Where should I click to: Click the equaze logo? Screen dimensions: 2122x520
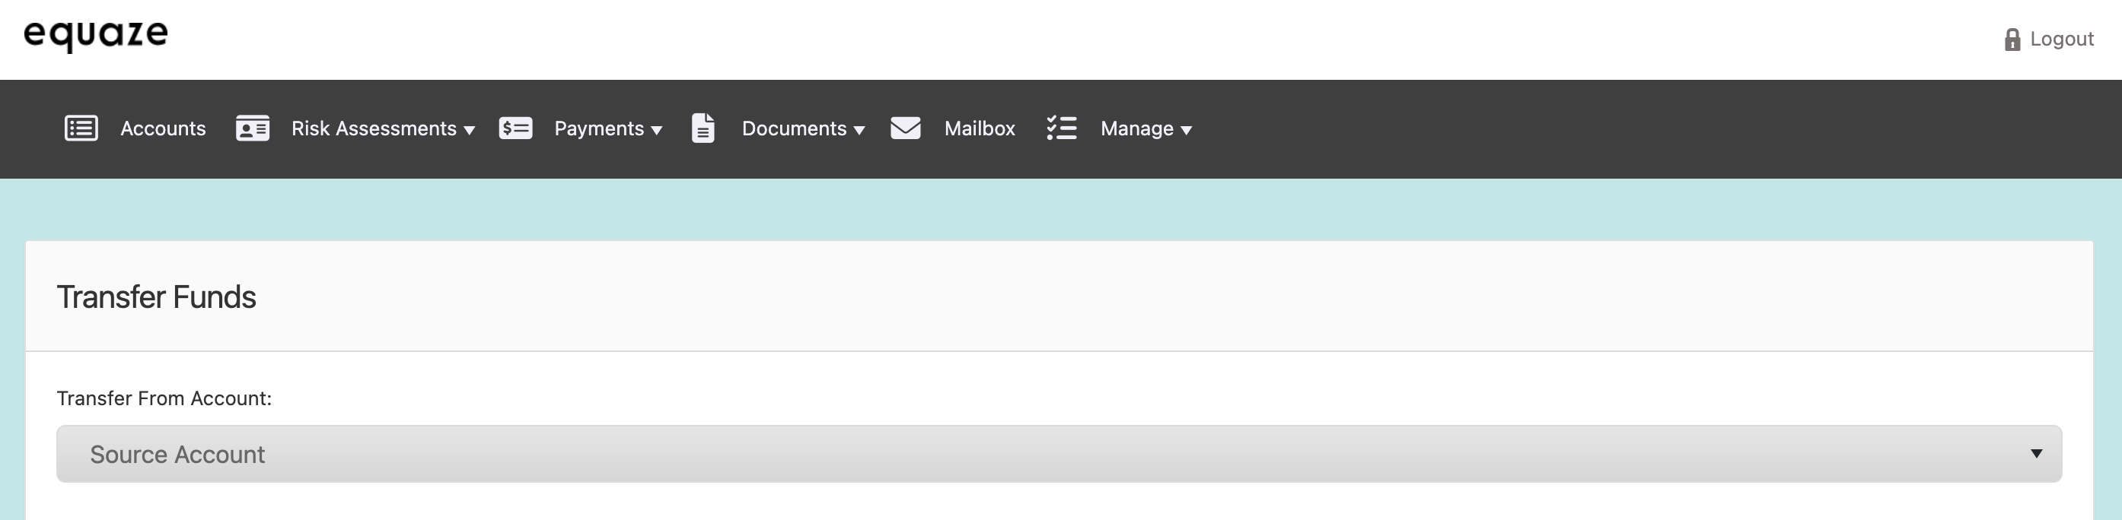[x=96, y=34]
